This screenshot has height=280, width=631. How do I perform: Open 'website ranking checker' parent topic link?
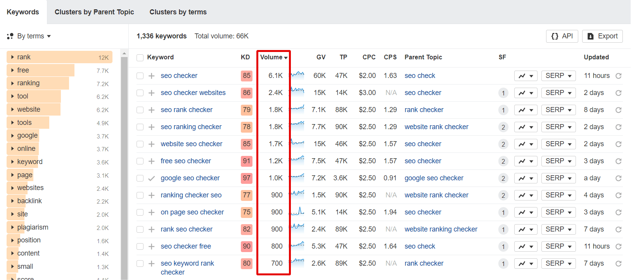441,229
